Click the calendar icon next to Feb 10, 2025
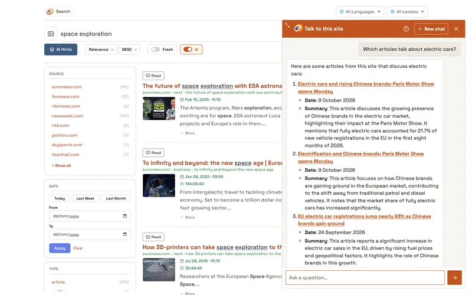 point(182,100)
